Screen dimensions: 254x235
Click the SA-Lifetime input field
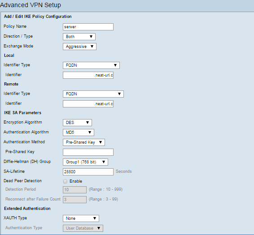click(88, 172)
